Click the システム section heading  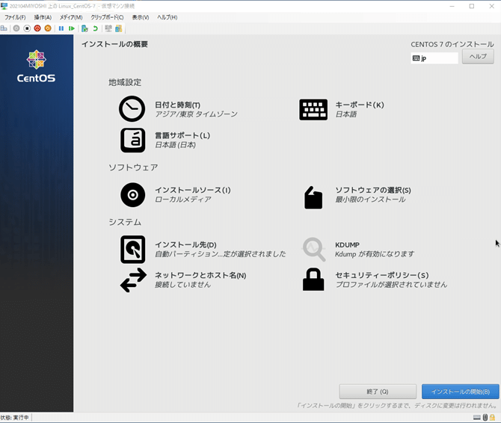coord(125,222)
